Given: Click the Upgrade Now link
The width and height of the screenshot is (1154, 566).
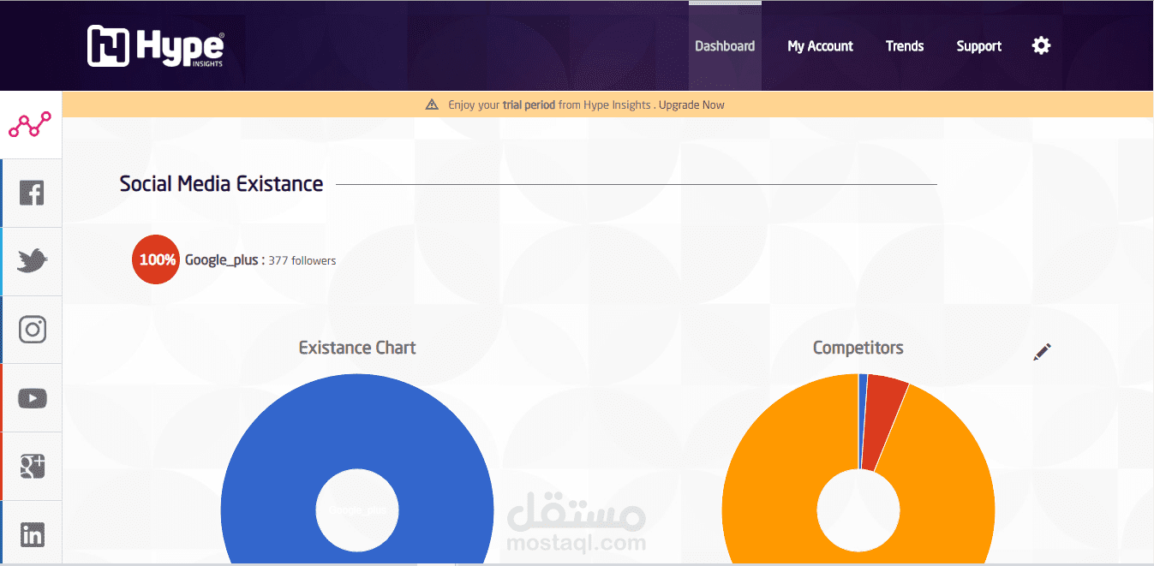Looking at the screenshot, I should pyautogui.click(x=691, y=104).
